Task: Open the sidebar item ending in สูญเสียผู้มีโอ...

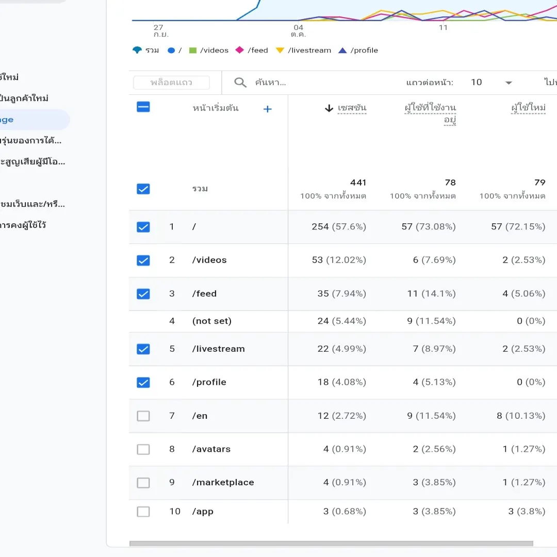Action: tap(32, 161)
